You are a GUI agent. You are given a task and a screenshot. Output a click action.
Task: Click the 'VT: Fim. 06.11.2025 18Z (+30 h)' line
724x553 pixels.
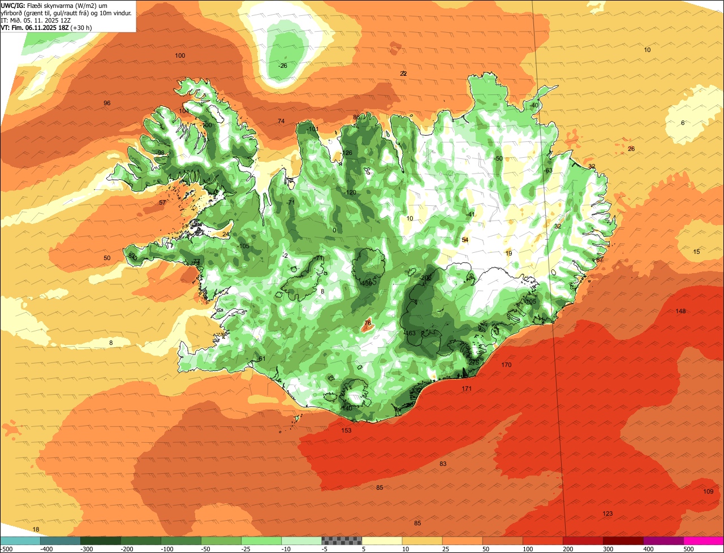tap(46, 27)
